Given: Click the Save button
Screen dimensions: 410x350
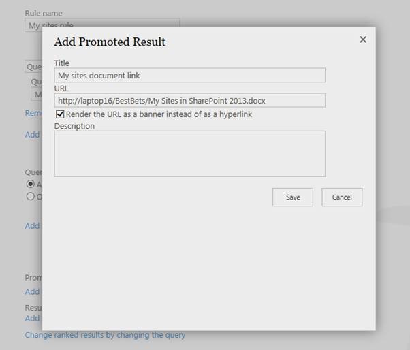Looking at the screenshot, I should (x=293, y=197).
